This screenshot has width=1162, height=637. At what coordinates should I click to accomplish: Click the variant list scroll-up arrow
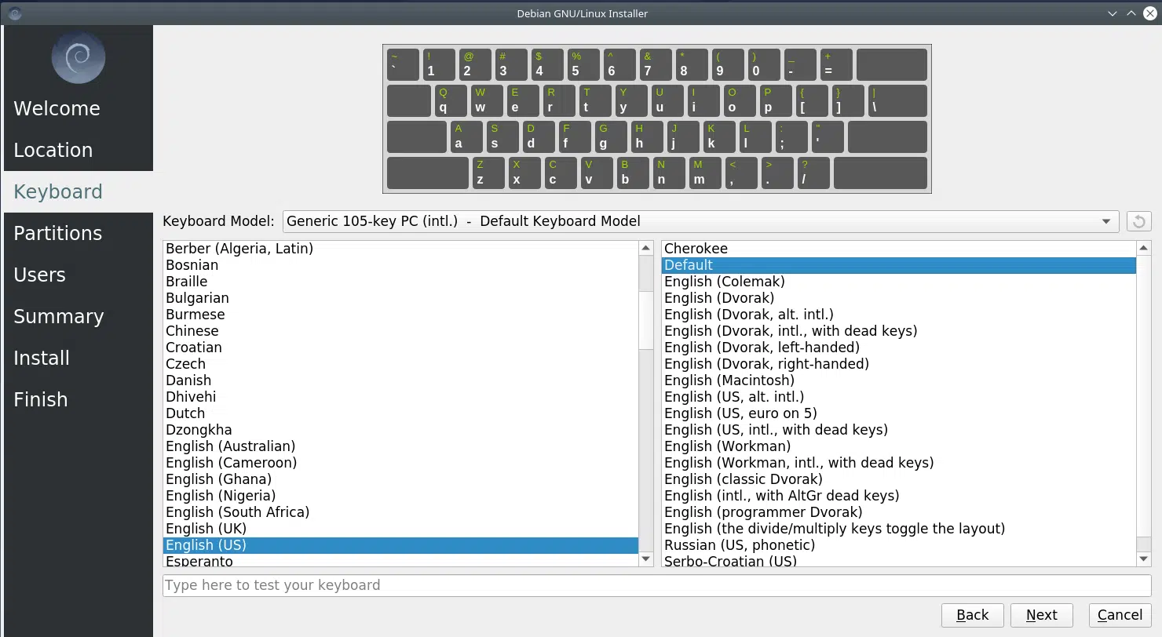click(1144, 249)
